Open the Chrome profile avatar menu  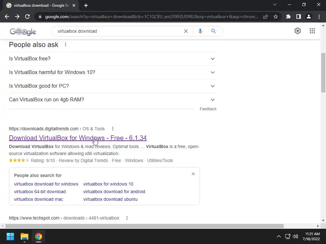[309, 17]
